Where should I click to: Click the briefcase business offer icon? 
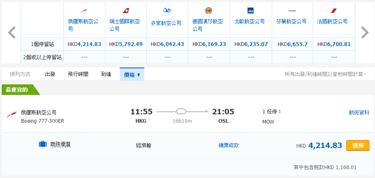pyautogui.click(x=42, y=145)
